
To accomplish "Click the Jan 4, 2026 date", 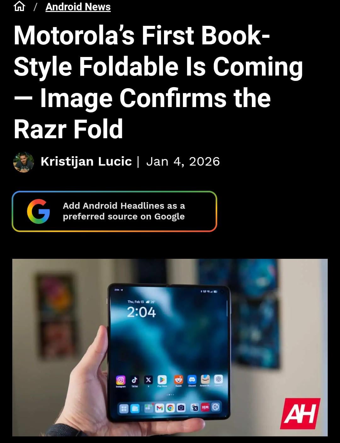I will pos(183,162).
